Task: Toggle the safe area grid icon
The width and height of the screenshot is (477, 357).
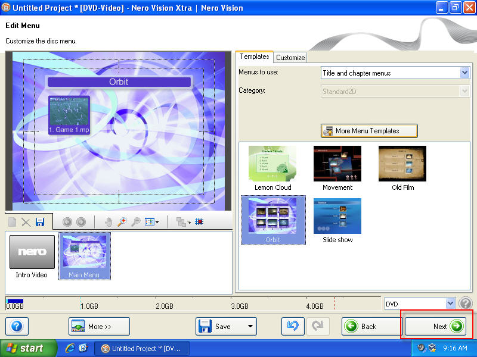Action: coord(199,222)
